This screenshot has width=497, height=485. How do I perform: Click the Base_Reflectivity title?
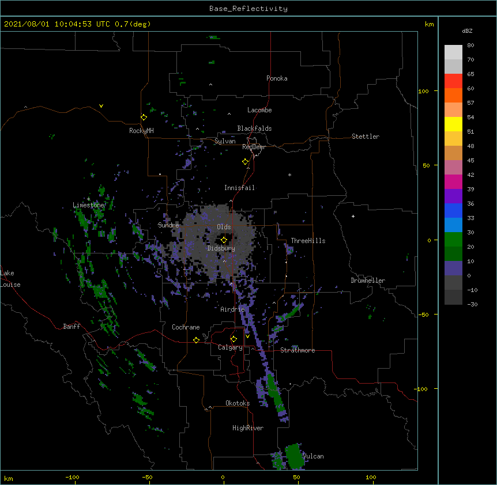click(x=248, y=9)
